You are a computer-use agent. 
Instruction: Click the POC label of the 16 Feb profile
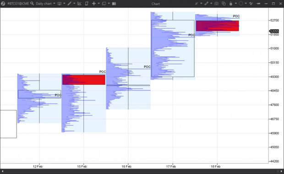tap(147, 67)
